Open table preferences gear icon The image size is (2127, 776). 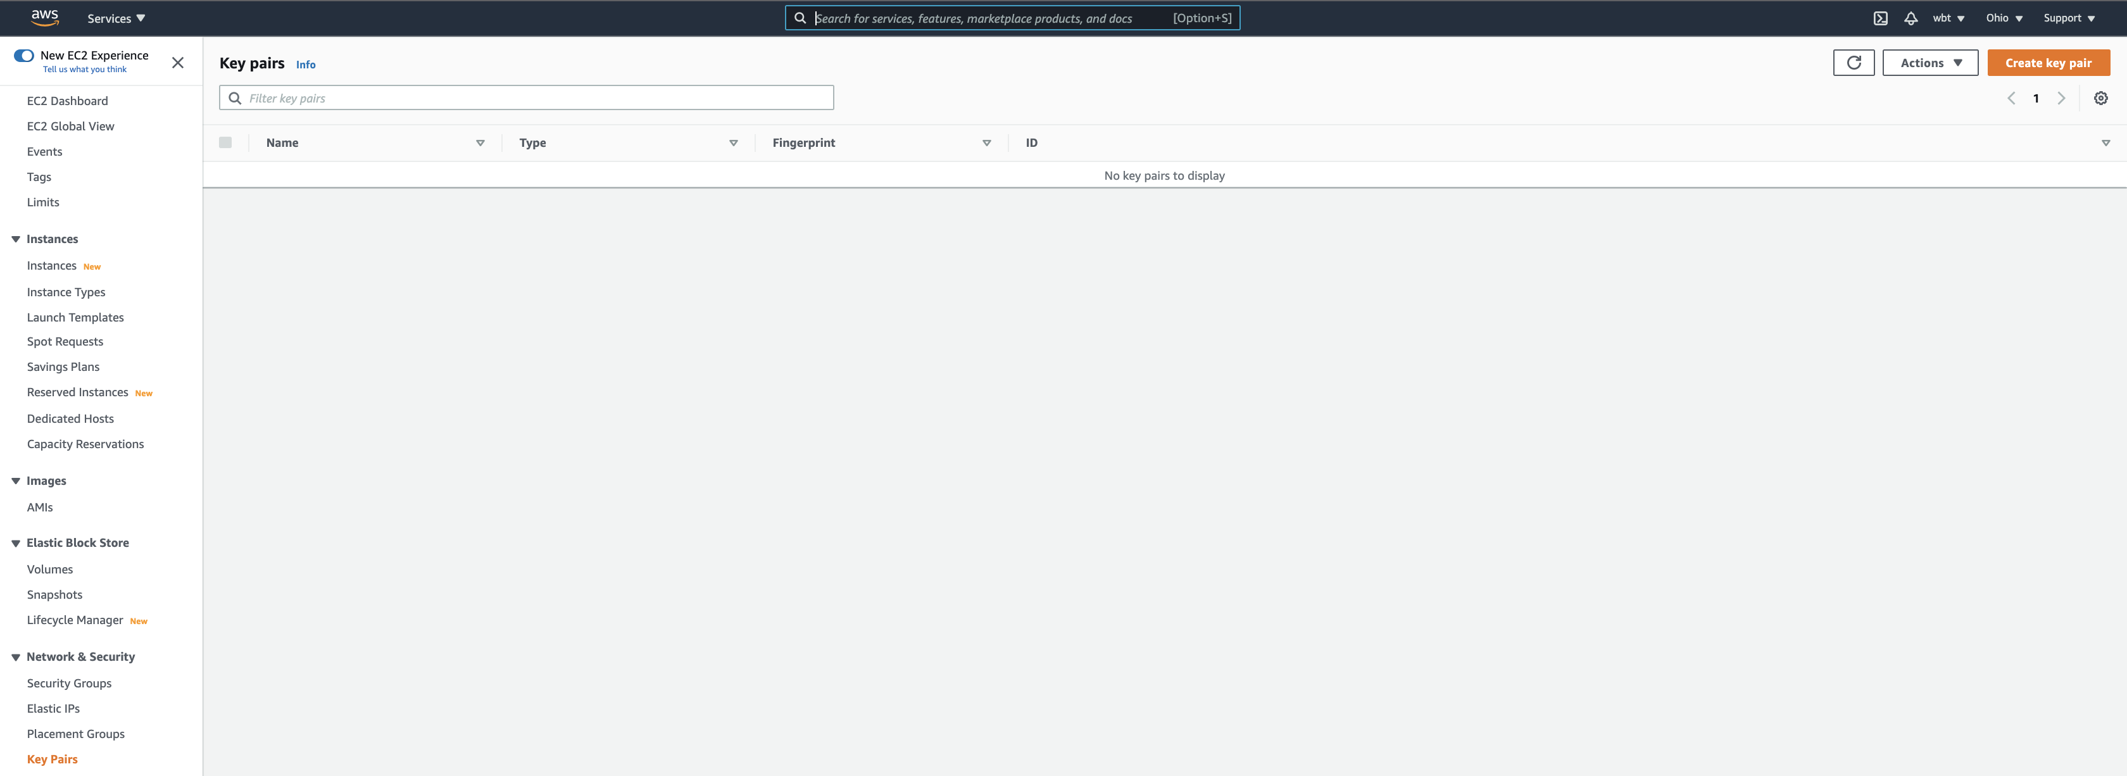[x=2100, y=98]
